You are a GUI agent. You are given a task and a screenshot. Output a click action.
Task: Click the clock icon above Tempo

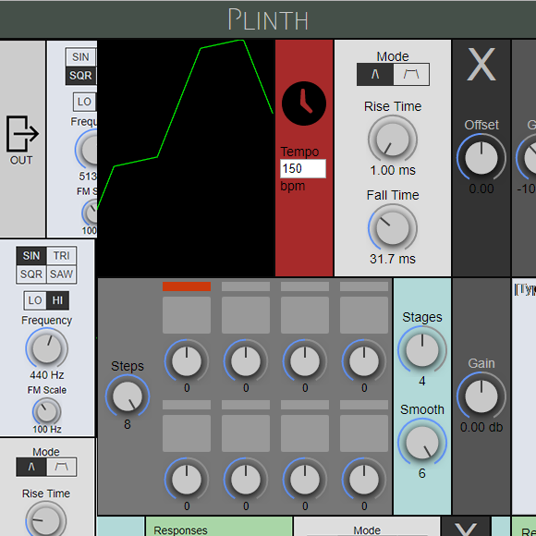(x=303, y=104)
